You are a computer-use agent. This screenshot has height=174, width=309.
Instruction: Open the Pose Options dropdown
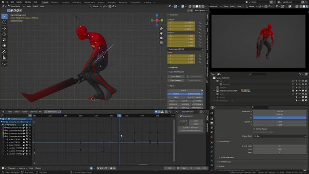tap(201, 11)
